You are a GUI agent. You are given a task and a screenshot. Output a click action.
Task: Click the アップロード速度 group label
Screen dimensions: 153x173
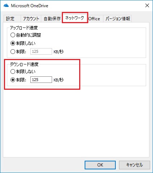24,28
